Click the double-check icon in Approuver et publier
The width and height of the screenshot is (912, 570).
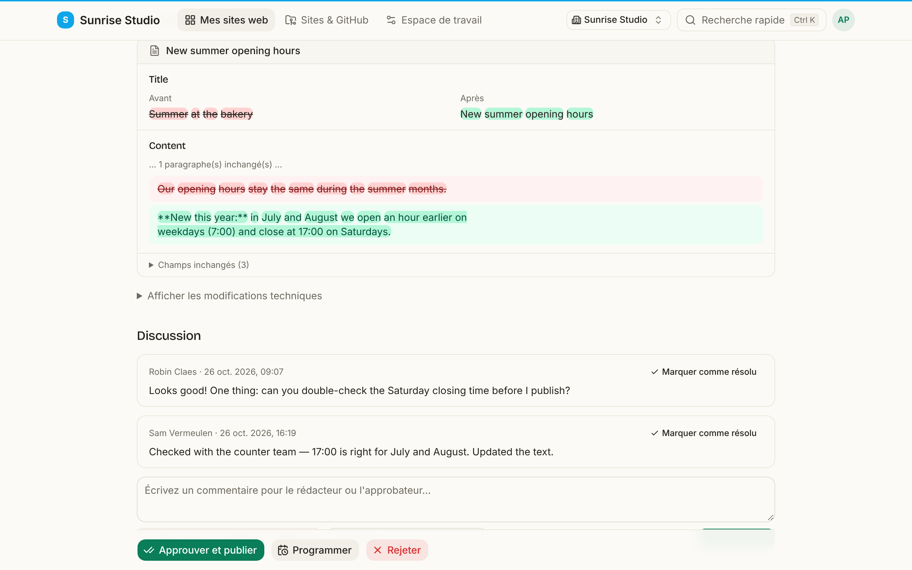click(149, 550)
